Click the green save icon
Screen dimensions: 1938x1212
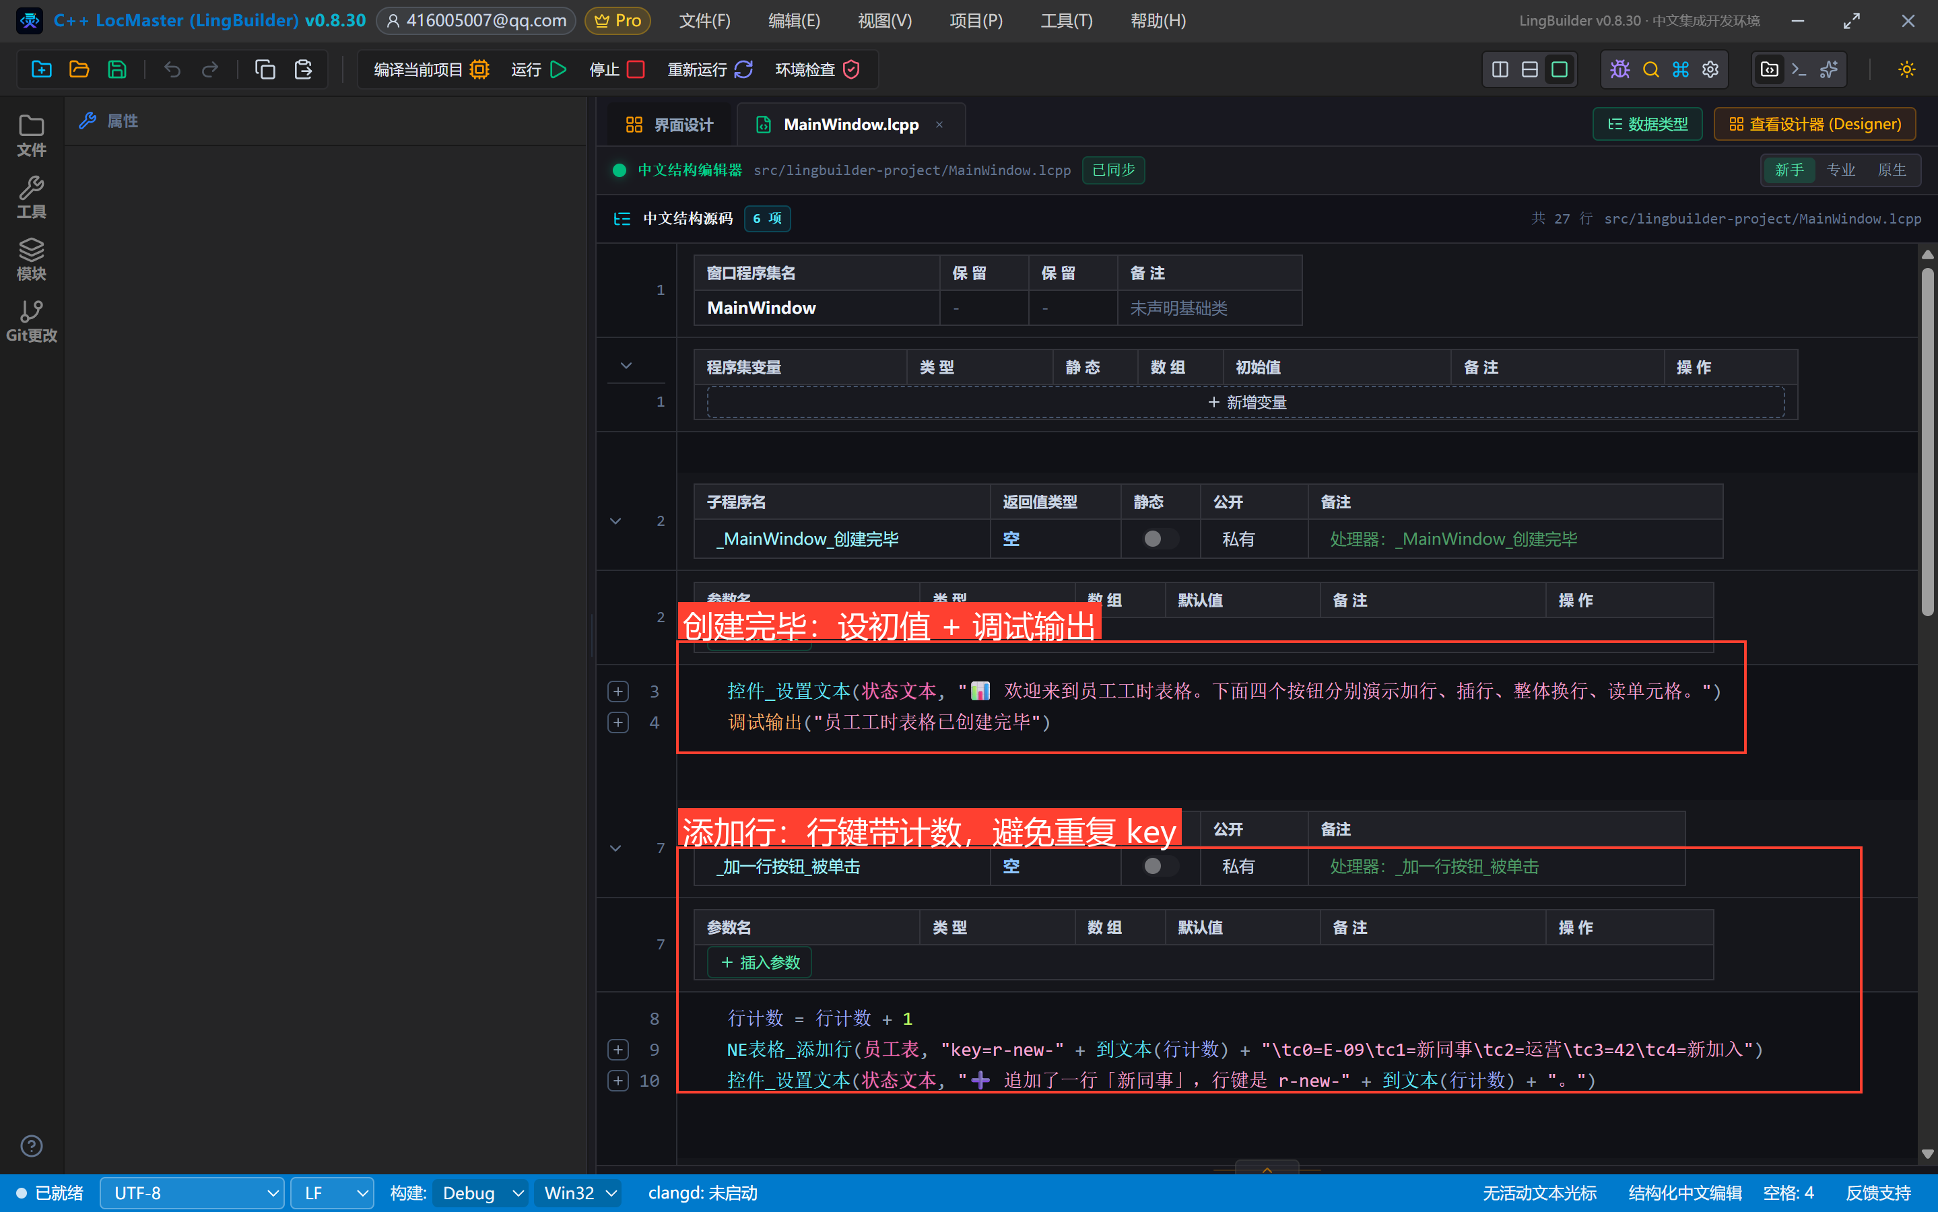(x=117, y=70)
